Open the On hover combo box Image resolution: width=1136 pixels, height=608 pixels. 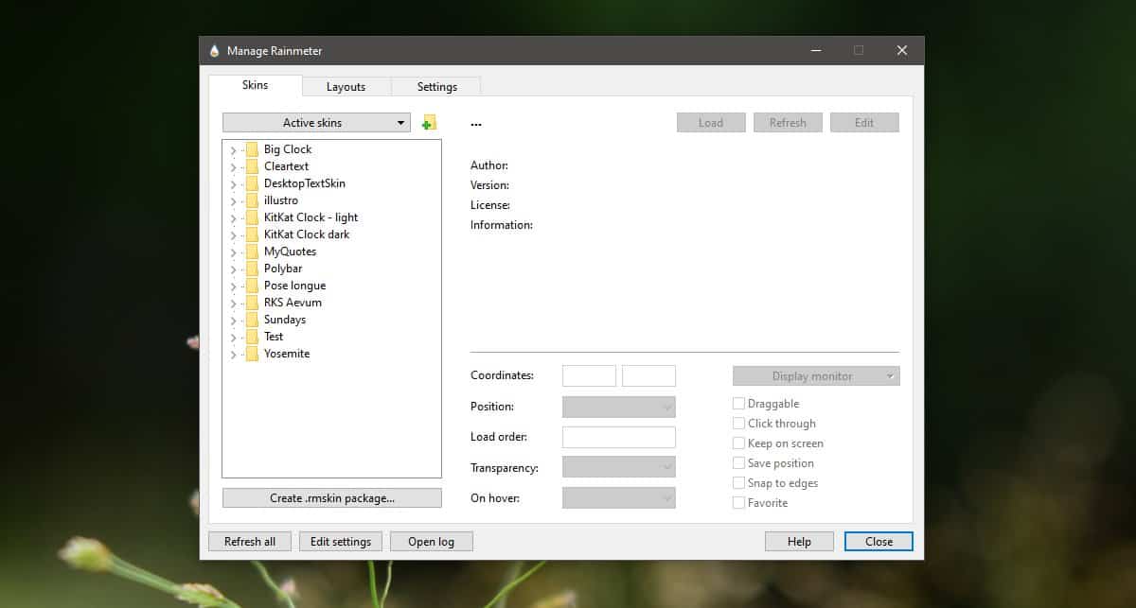tap(619, 497)
